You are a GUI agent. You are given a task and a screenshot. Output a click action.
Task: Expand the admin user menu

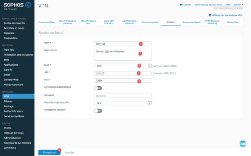coord(238,5)
